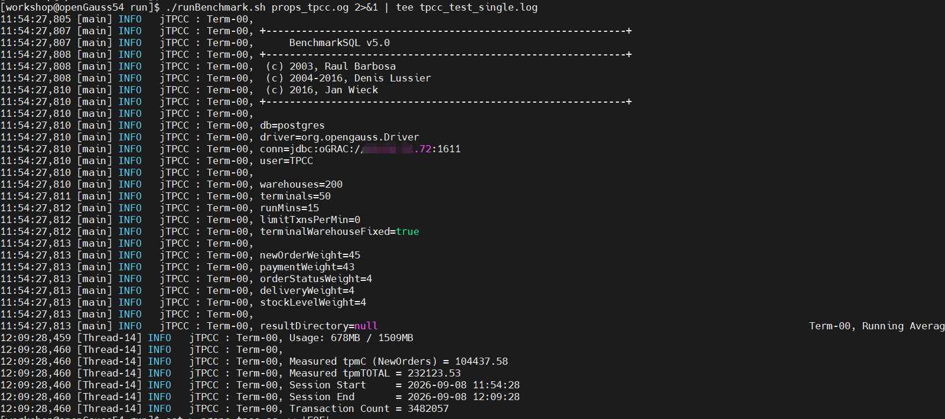The width and height of the screenshot is (945, 419).
Task: Click the Session End timestamp
Action: point(464,397)
